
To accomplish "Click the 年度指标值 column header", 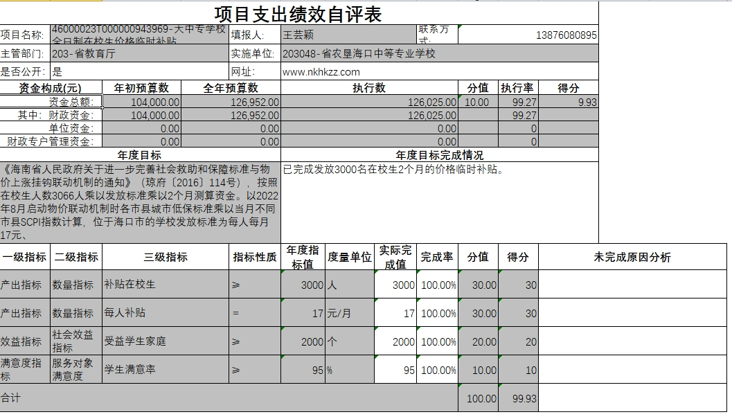I will 303,257.
